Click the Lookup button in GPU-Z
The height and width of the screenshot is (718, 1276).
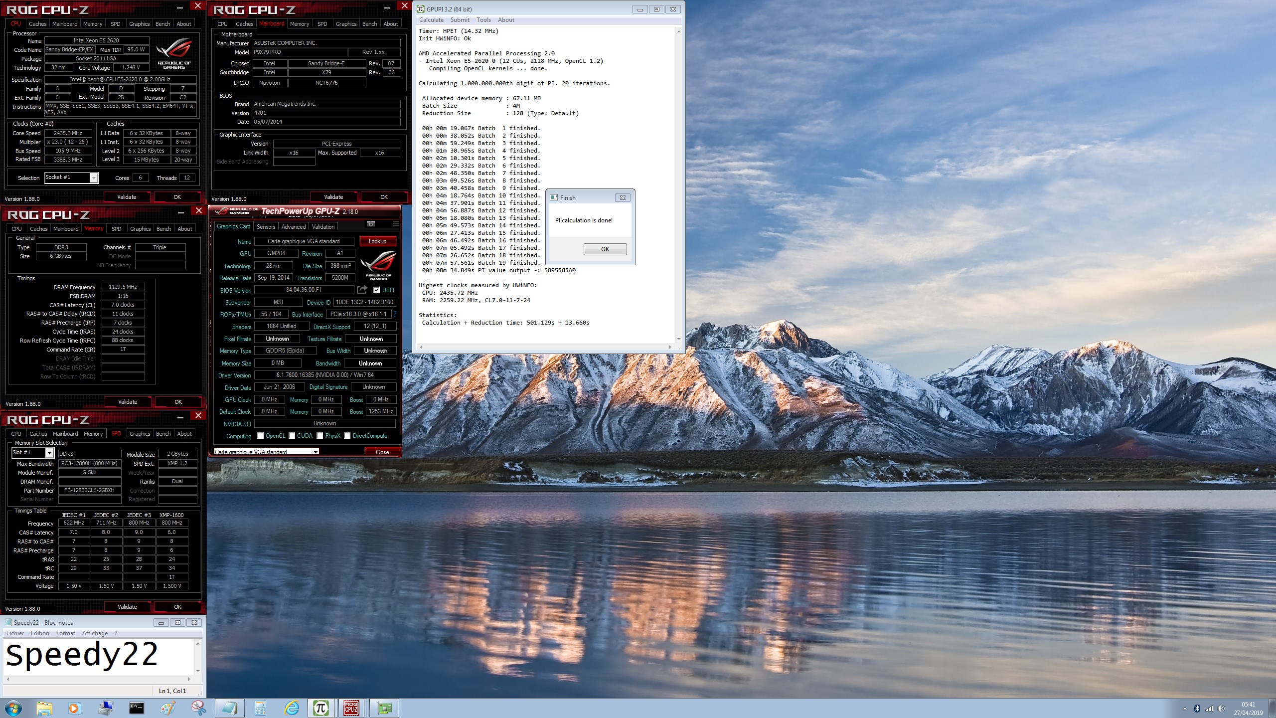[377, 241]
